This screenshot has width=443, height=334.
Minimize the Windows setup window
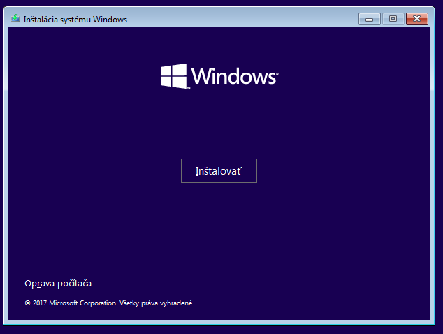369,19
